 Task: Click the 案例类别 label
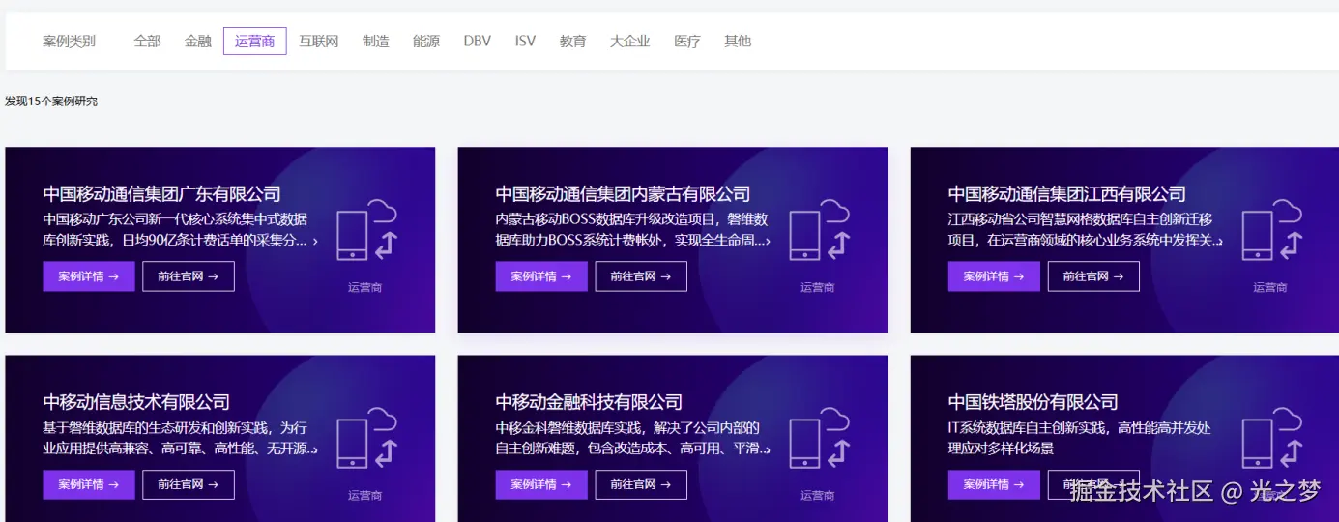tap(70, 42)
